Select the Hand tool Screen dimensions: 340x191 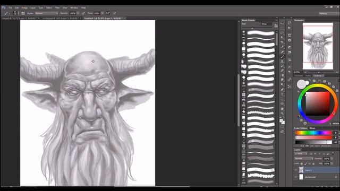pyautogui.click(x=282, y=109)
